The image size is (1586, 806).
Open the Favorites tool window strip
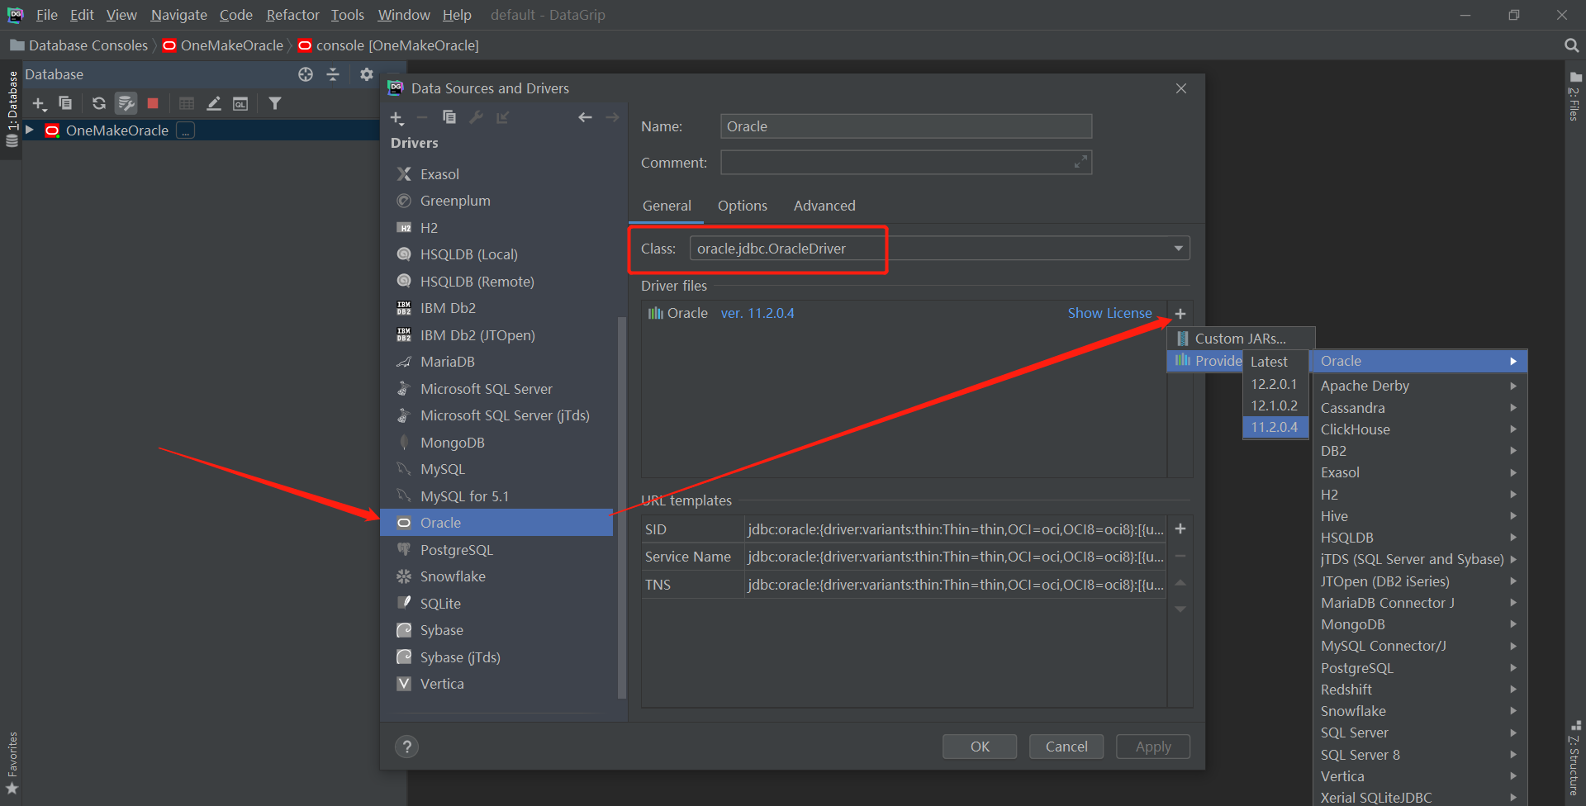coord(12,763)
